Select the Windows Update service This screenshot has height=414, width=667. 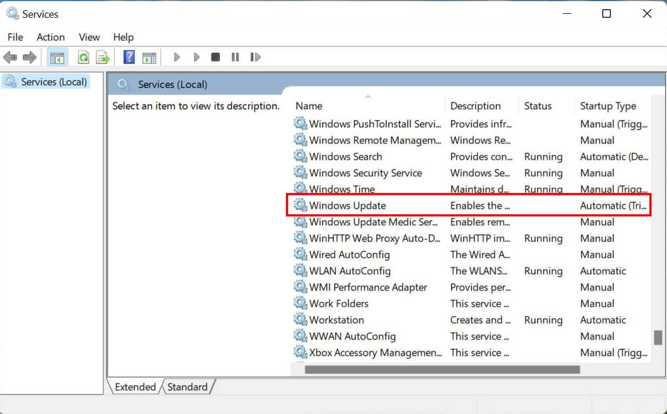[x=347, y=205]
